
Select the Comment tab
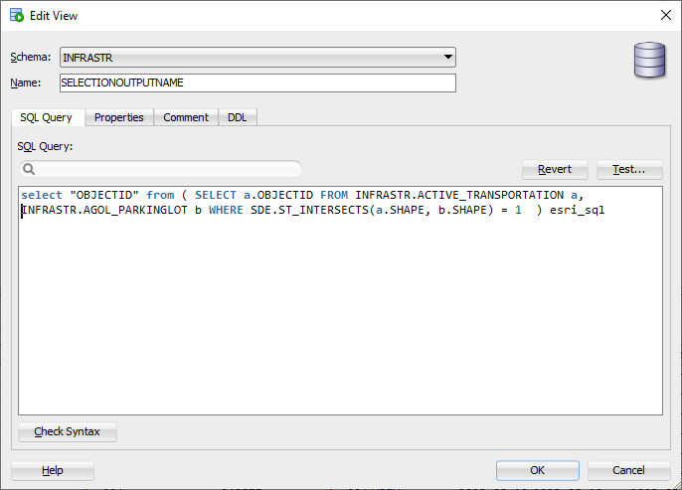[186, 117]
